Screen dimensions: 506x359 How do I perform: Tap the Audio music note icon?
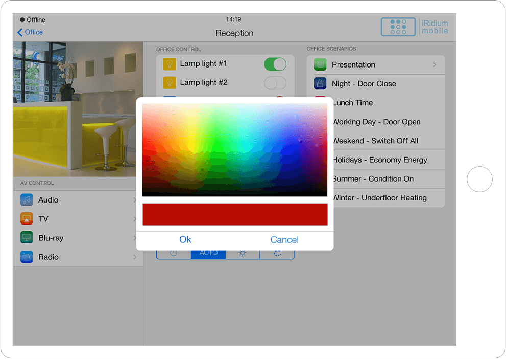click(27, 200)
